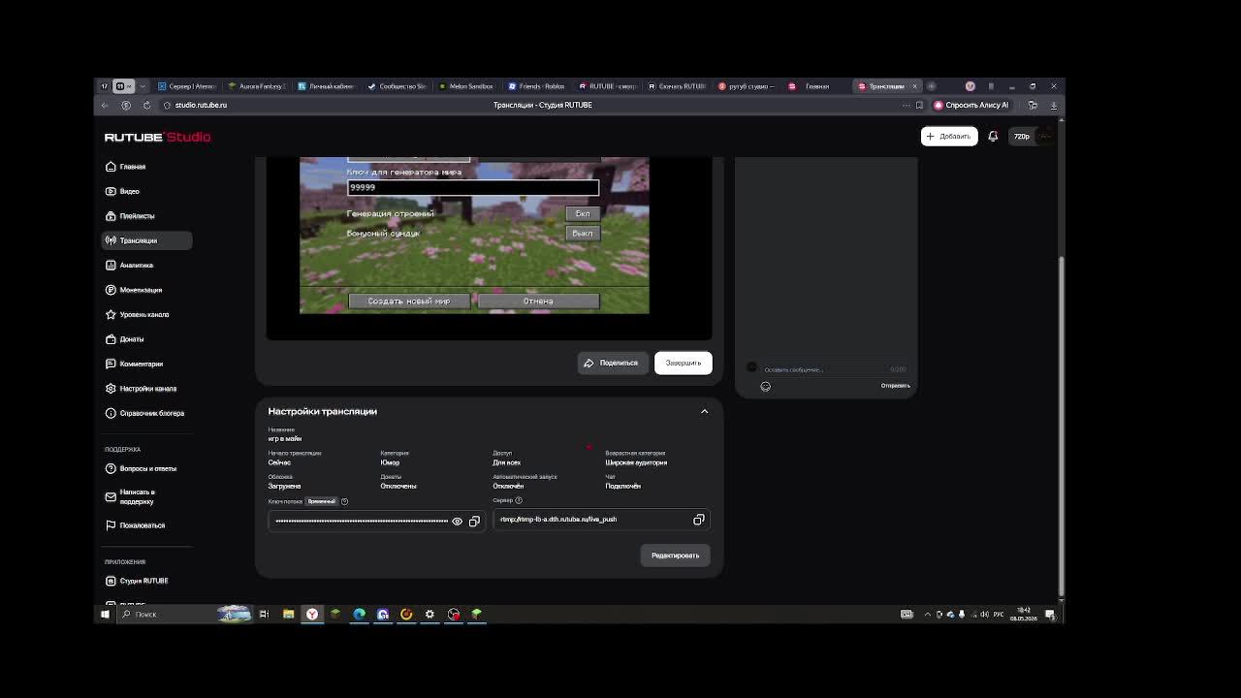Viewport: 1241px width, 698px height.
Task: Copy the stream key to clipboard
Action: [x=474, y=522]
